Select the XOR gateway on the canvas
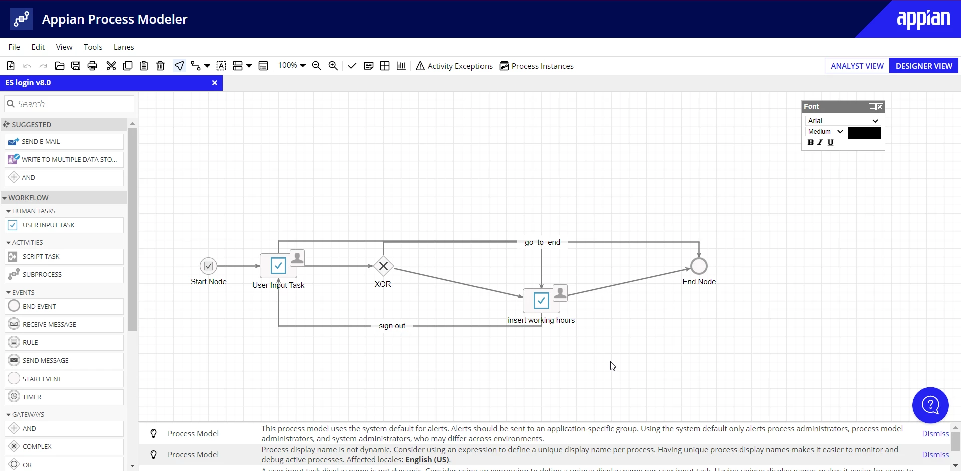 [x=383, y=266]
